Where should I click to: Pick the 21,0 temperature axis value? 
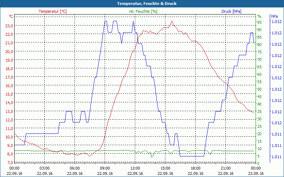point(9,43)
